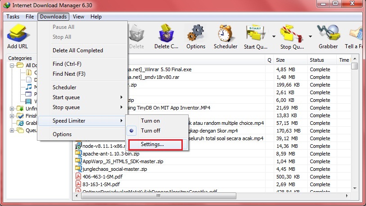
Task: Click the 170,63 MB size cell
Action: click(x=288, y=130)
